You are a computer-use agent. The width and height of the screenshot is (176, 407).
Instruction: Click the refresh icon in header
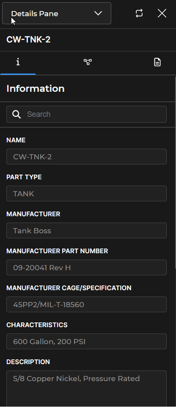pyautogui.click(x=139, y=13)
